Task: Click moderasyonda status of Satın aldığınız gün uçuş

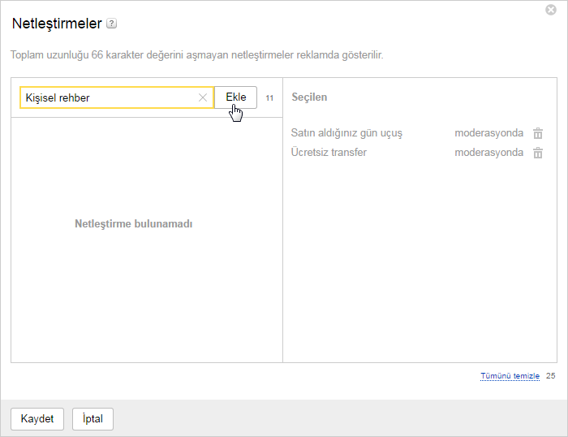Action: [488, 133]
